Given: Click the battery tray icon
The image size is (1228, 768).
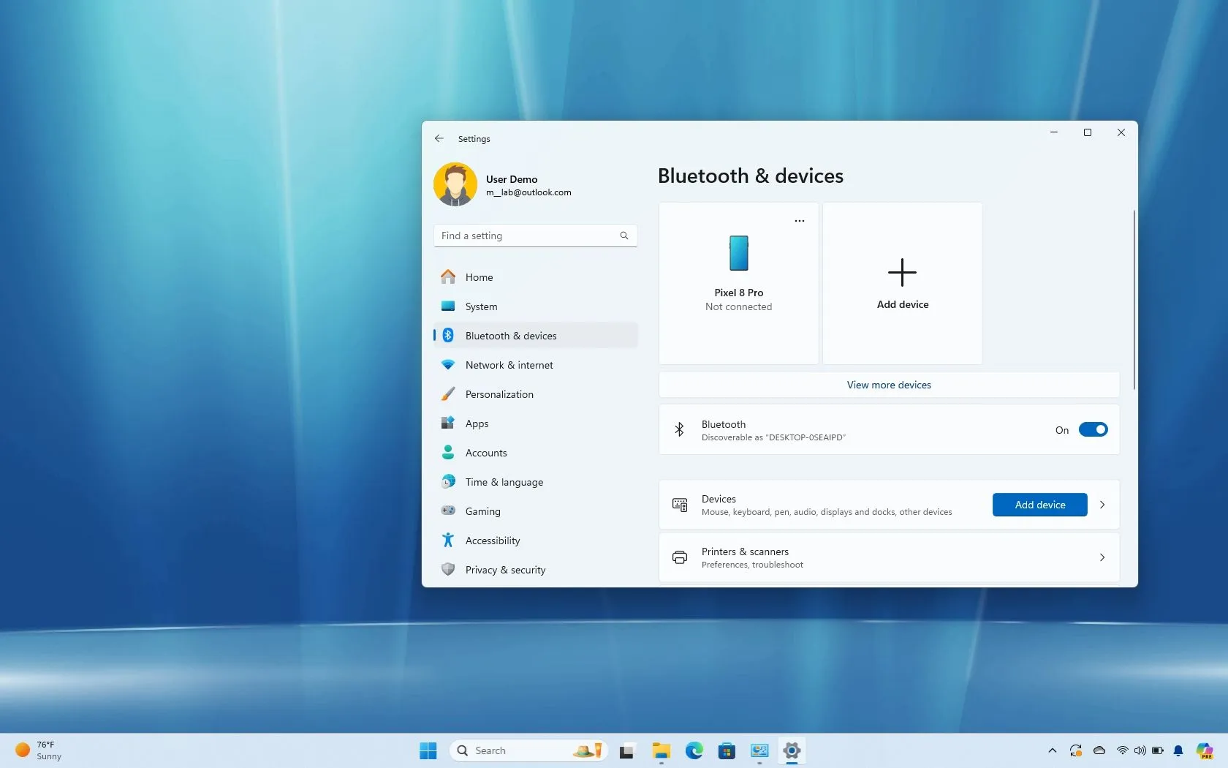Looking at the screenshot, I should coord(1158,750).
